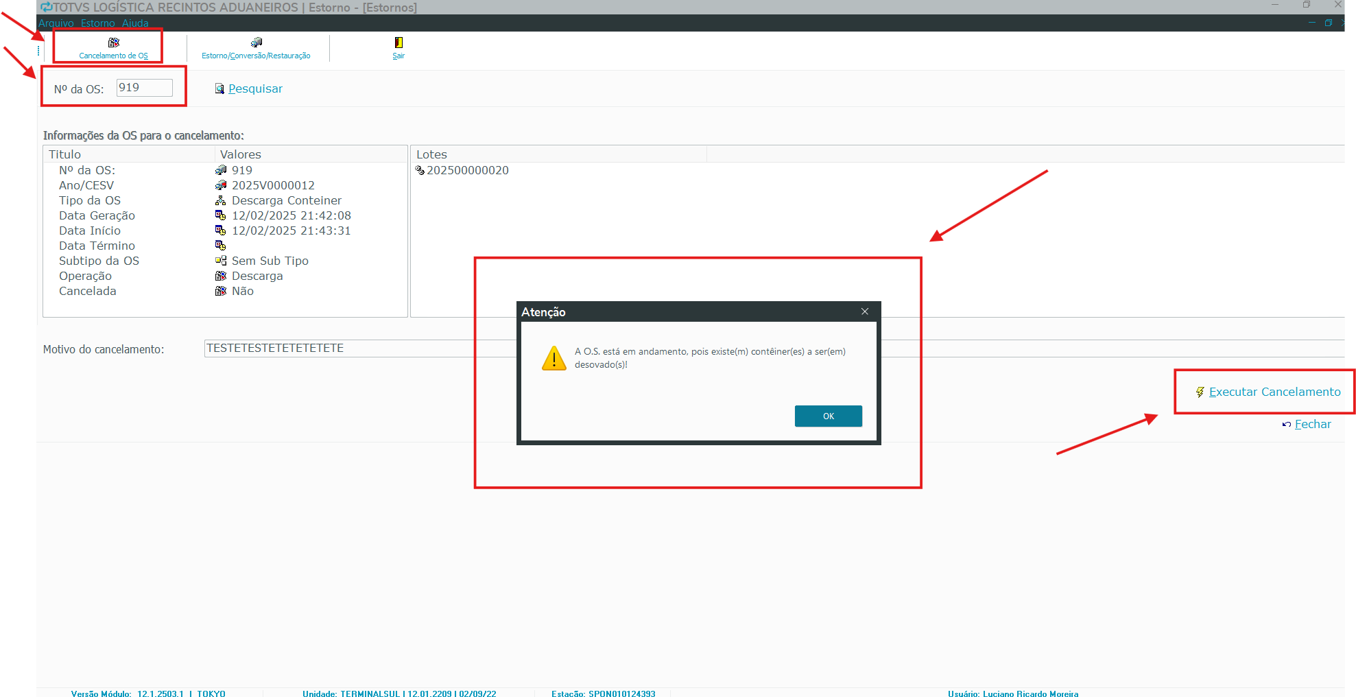This screenshot has width=1356, height=697.
Task: Click the icon beside Descarga Conteiner
Action: 221,200
